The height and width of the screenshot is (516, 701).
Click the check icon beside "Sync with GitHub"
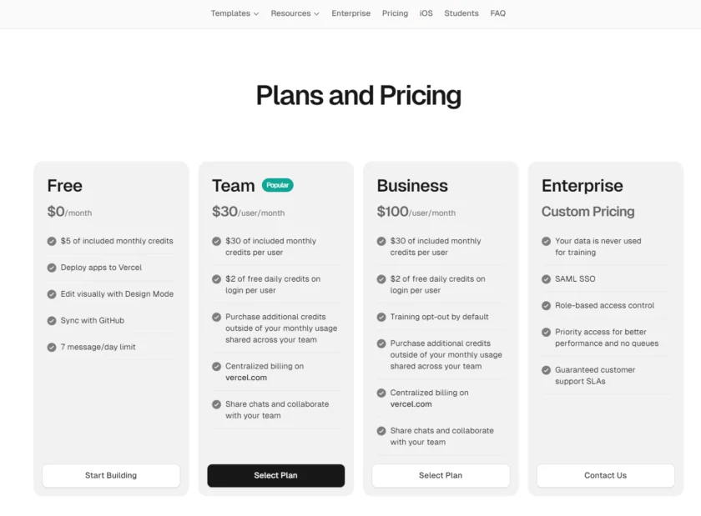(50, 320)
